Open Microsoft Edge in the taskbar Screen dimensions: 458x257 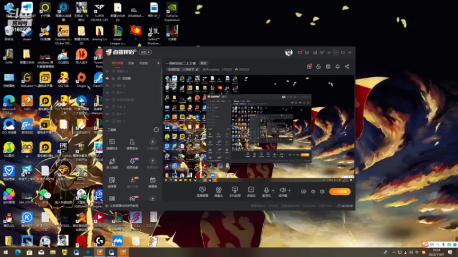18,252
